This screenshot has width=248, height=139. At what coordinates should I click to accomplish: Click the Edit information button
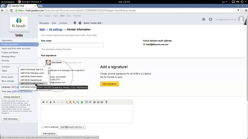(x=10, y=119)
